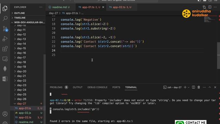Split the editor right

210,7
